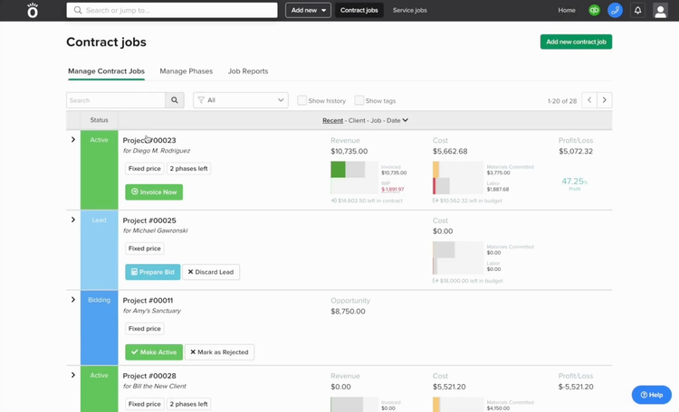Open the user profile avatar
Image resolution: width=679 pixels, height=412 pixels.
[660, 10]
